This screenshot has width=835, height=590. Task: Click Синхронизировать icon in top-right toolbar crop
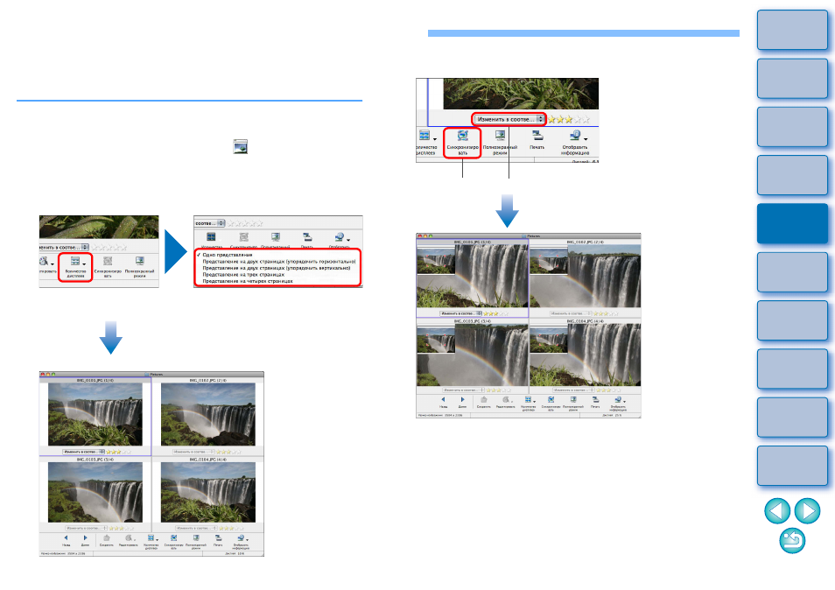click(462, 136)
